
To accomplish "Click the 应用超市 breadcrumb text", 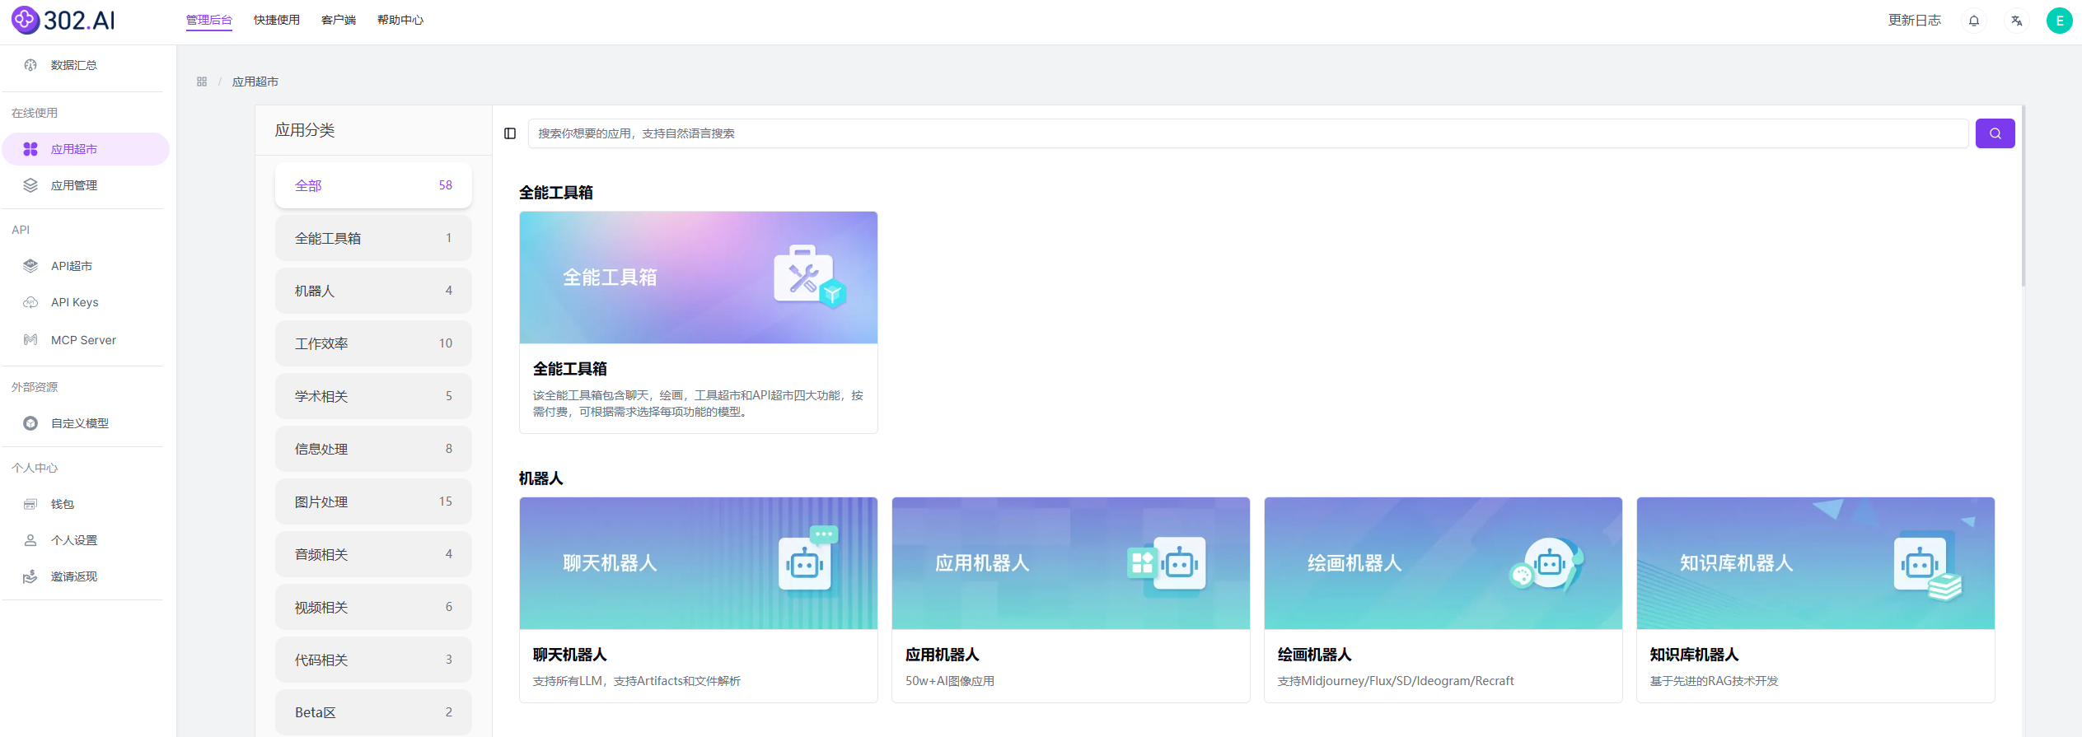I will click(255, 82).
